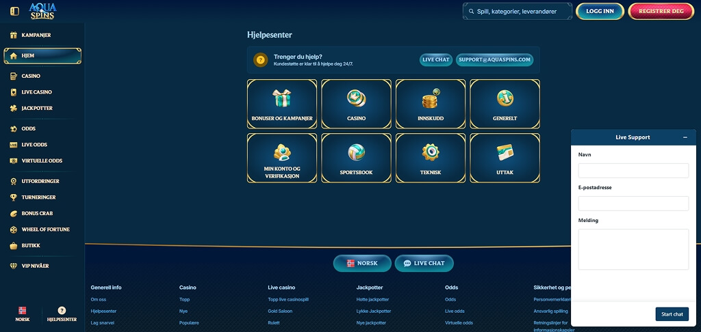Focus the game search field

tap(518, 11)
